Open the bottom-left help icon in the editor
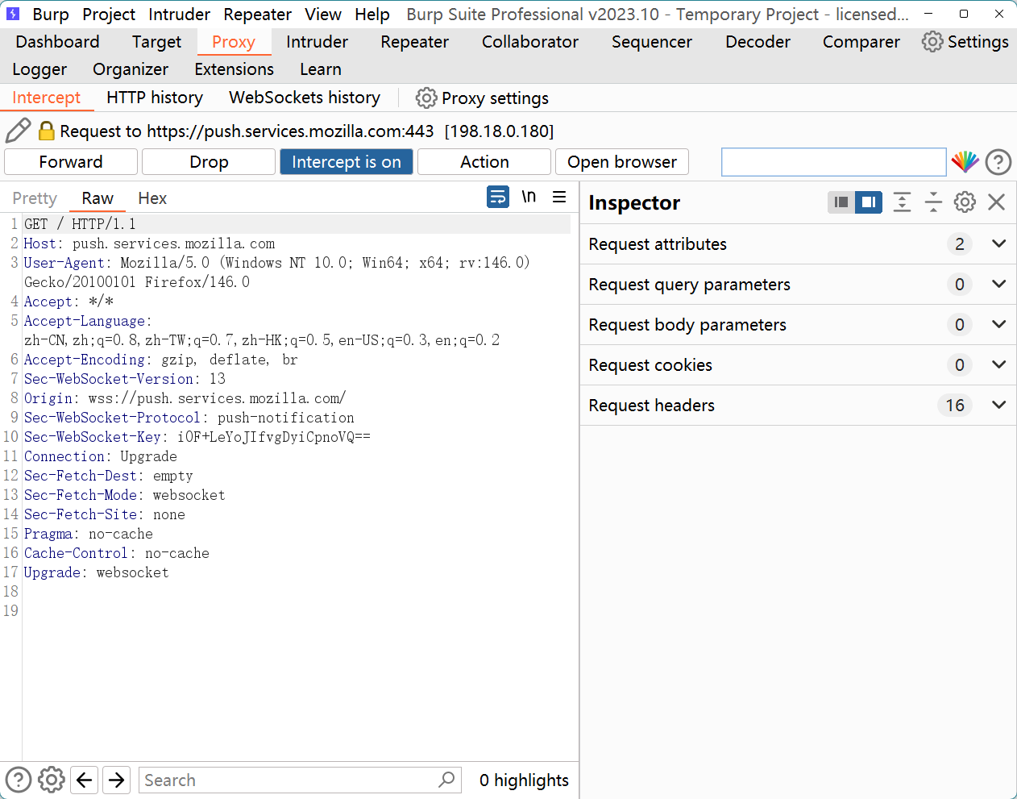 (19, 780)
